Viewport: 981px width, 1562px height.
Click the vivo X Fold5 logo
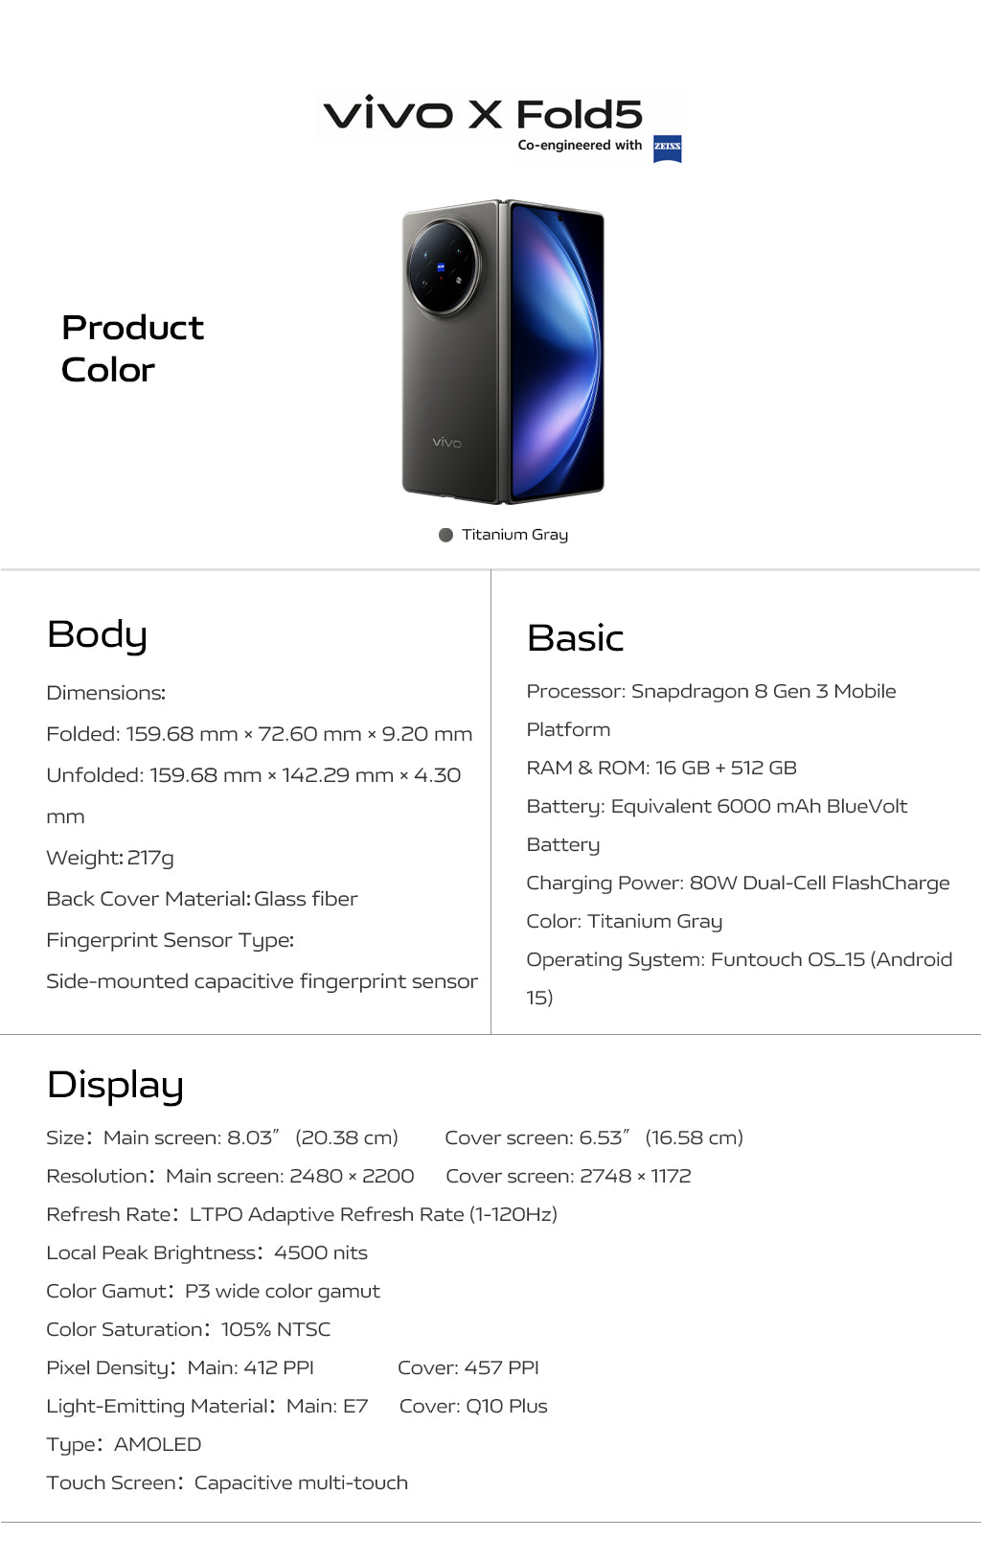(484, 114)
